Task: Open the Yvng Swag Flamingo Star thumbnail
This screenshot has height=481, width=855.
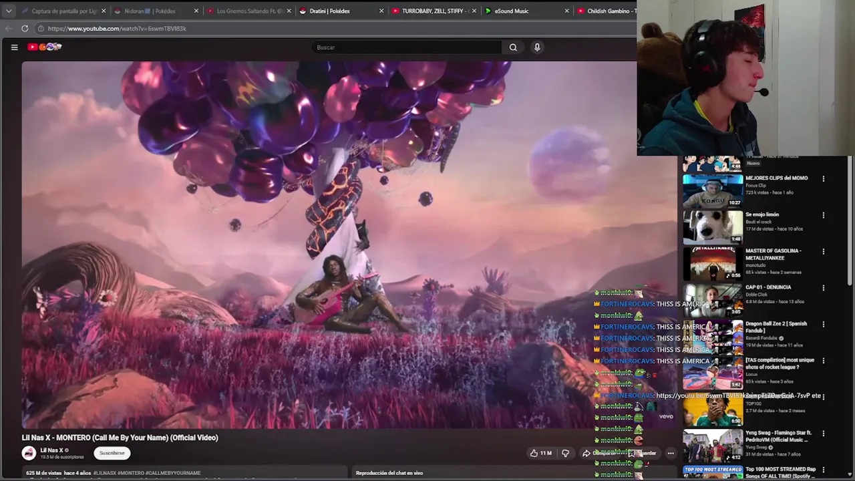Action: pyautogui.click(x=712, y=446)
